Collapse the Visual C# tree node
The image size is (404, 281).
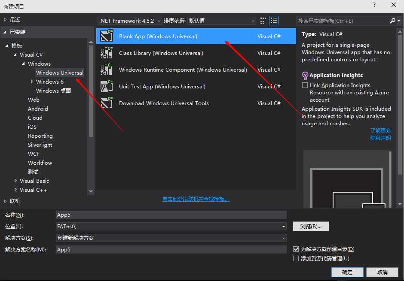point(15,54)
